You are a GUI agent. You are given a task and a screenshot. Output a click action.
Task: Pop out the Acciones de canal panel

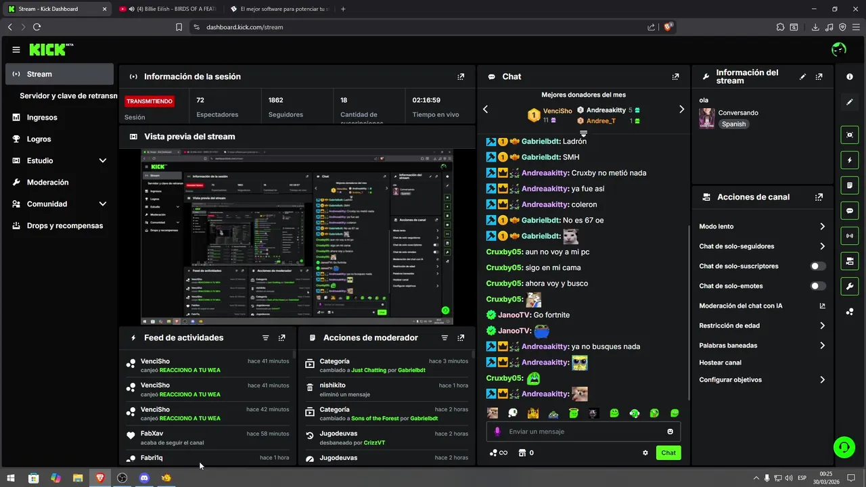tap(819, 198)
